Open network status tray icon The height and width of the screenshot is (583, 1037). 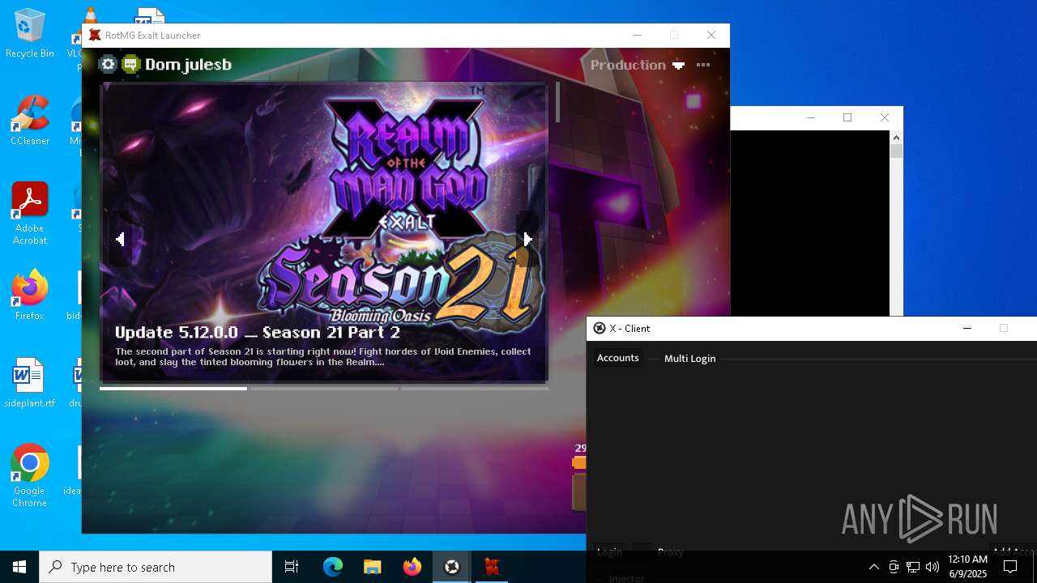click(913, 567)
